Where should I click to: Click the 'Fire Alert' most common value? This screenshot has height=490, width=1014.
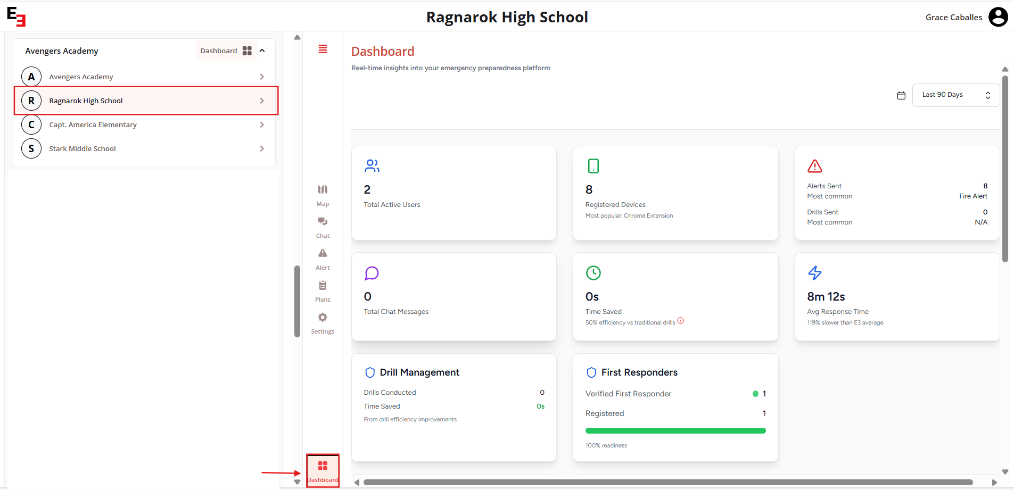pyautogui.click(x=973, y=196)
